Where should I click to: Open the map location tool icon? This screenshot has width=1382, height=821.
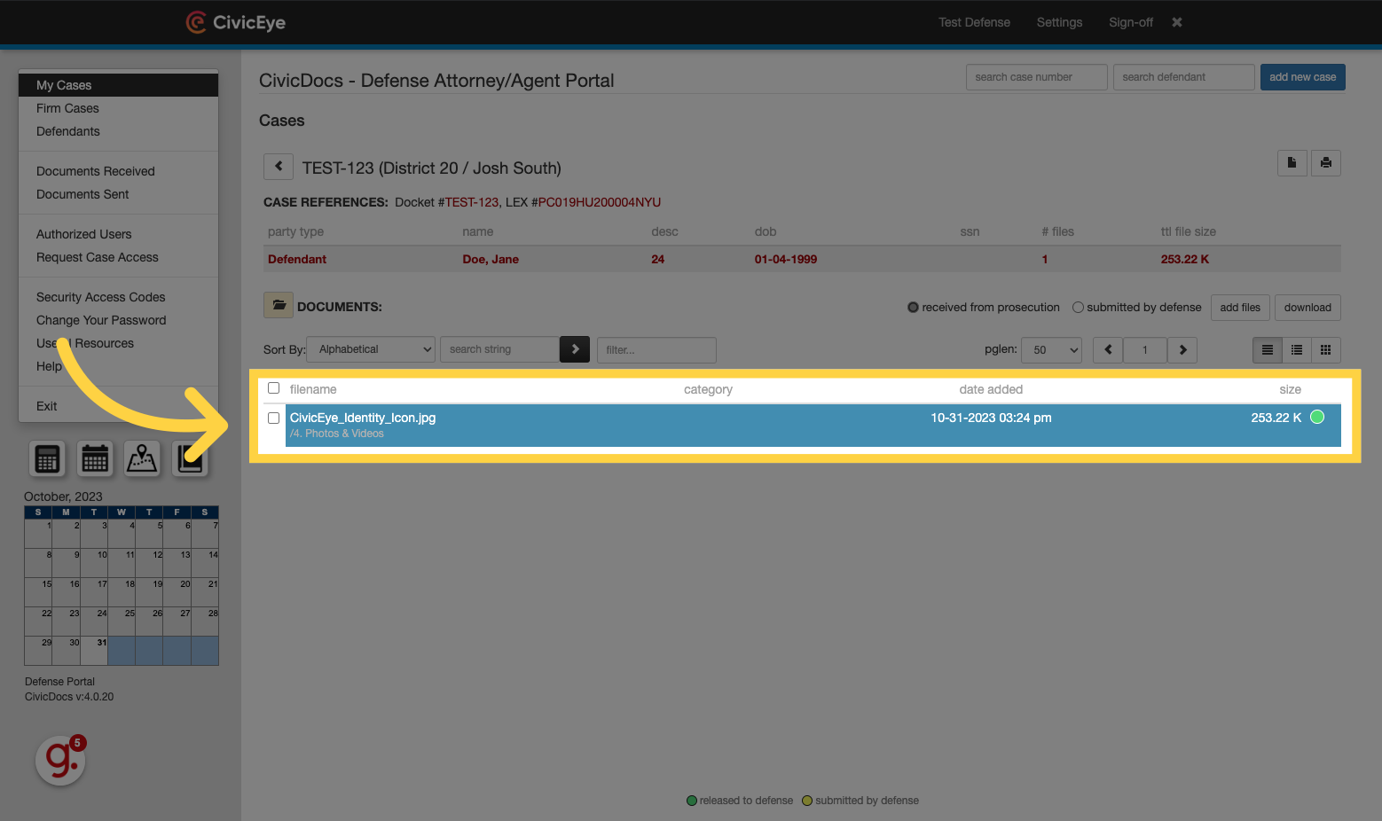(142, 459)
